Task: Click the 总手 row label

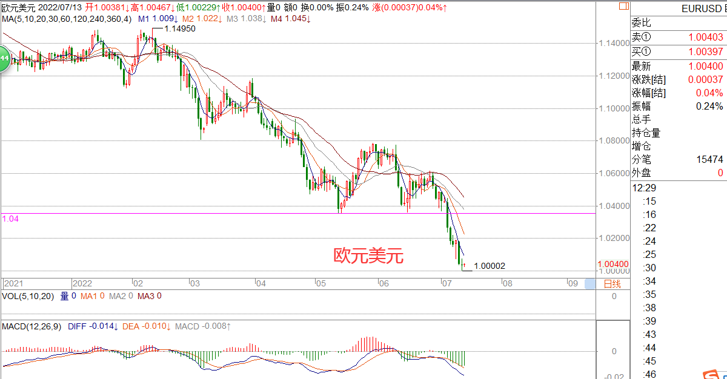Action: coord(642,119)
